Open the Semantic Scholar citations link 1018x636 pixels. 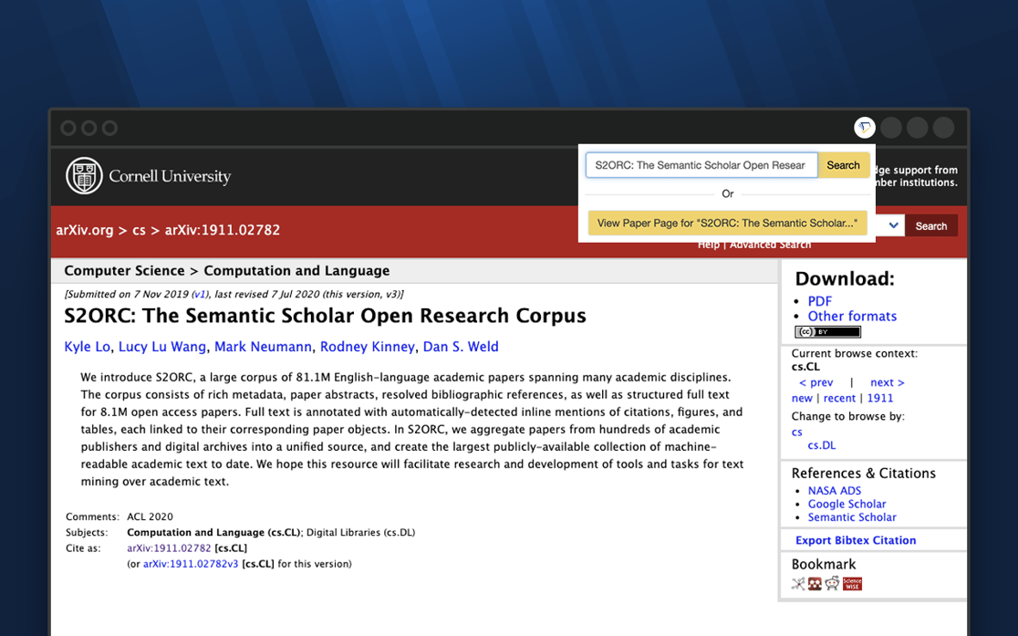click(x=852, y=517)
